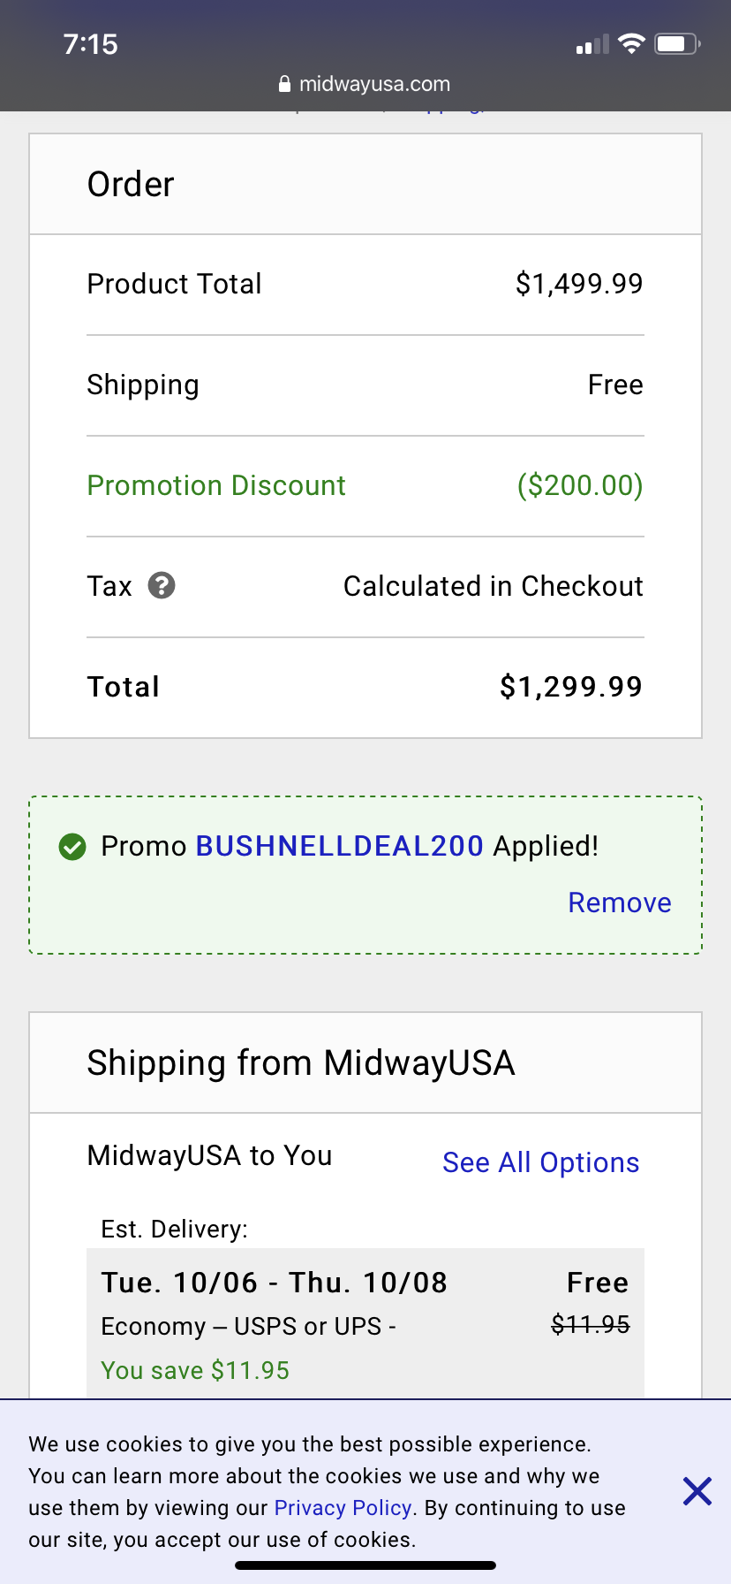731x1584 pixels.
Task: Tap the You save $11.95 text
Action: click(x=195, y=1370)
